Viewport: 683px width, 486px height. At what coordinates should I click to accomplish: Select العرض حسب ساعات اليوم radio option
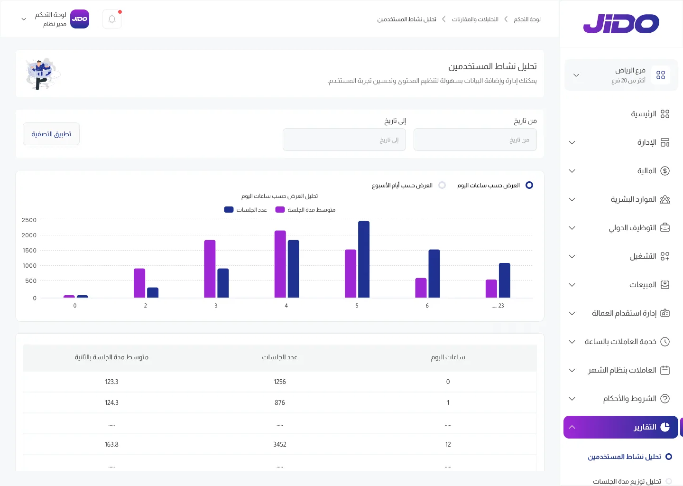click(529, 185)
